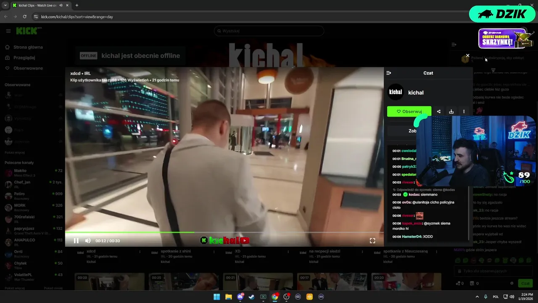Open clip thumbnail with 00:25 duration
Viewport: 538px width, 303px height.
coord(184,282)
